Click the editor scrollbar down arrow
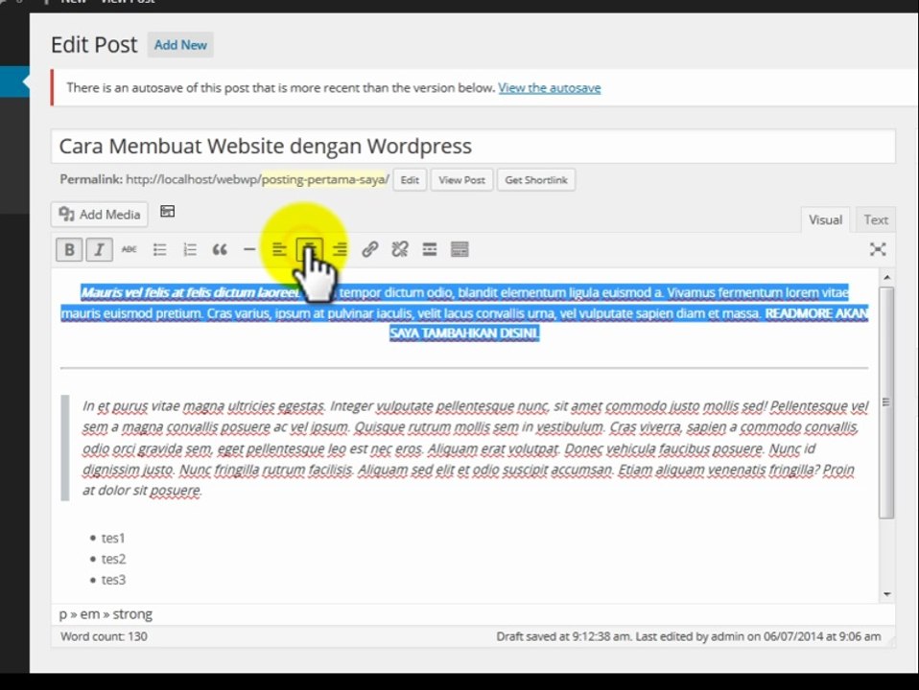 coord(886,594)
